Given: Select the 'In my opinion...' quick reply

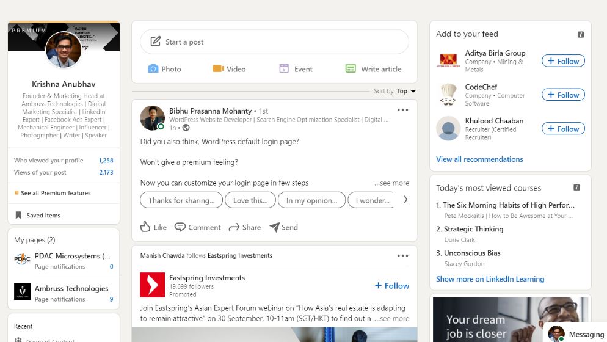Looking at the screenshot, I should pyautogui.click(x=311, y=200).
